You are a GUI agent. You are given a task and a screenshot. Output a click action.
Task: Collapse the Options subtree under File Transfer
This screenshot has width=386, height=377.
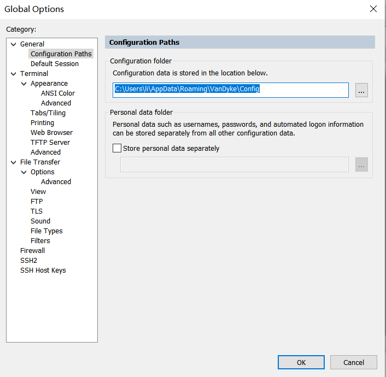(24, 172)
